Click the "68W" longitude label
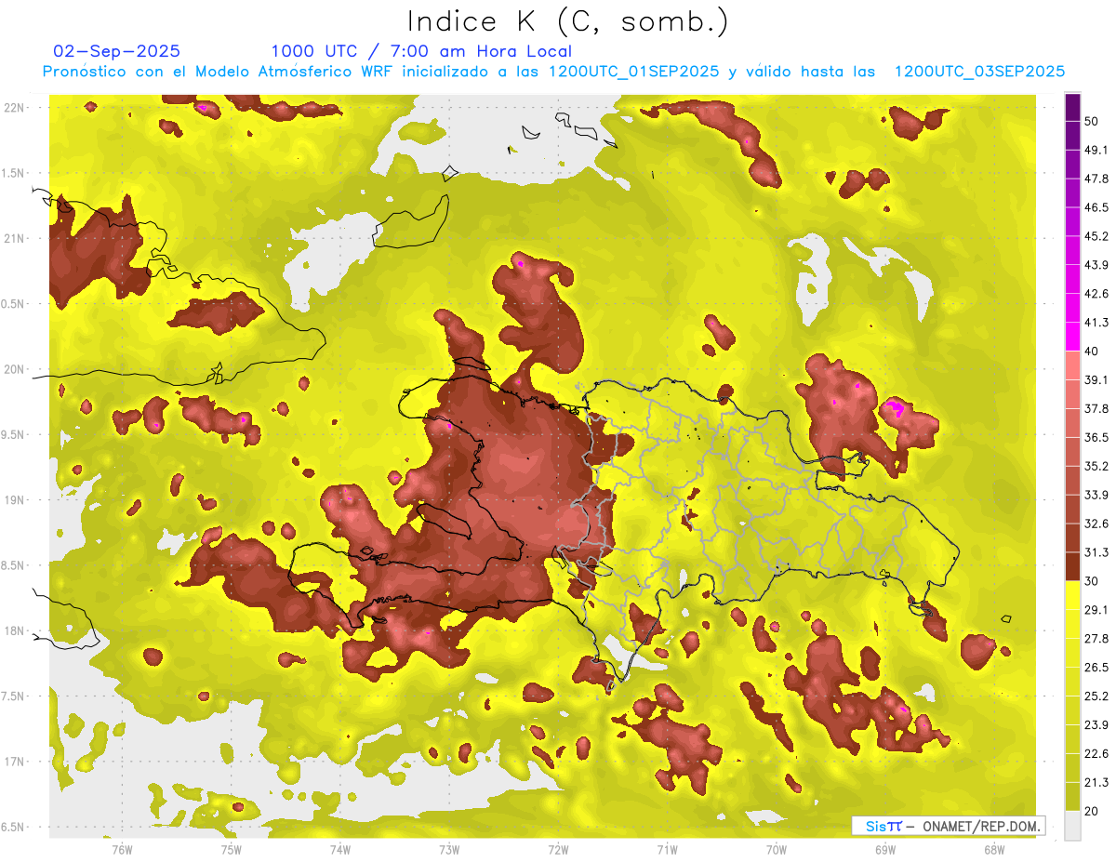 tap(993, 849)
